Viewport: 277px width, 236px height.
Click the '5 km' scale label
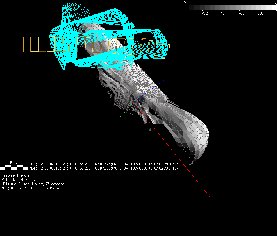tap(14, 163)
